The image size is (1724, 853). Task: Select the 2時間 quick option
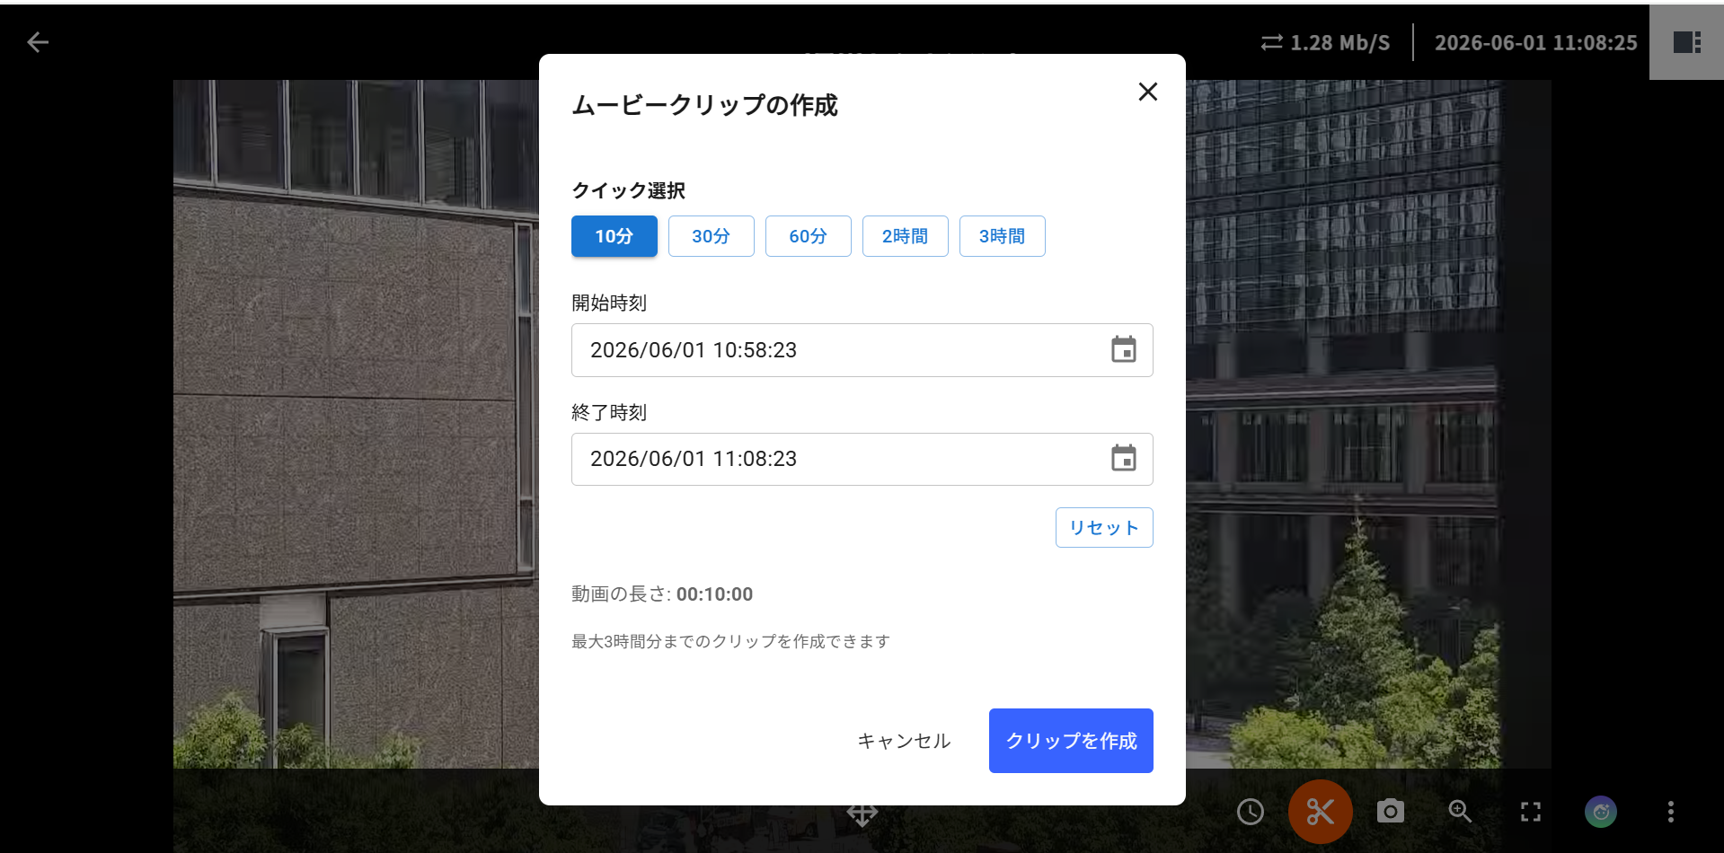pyautogui.click(x=906, y=236)
